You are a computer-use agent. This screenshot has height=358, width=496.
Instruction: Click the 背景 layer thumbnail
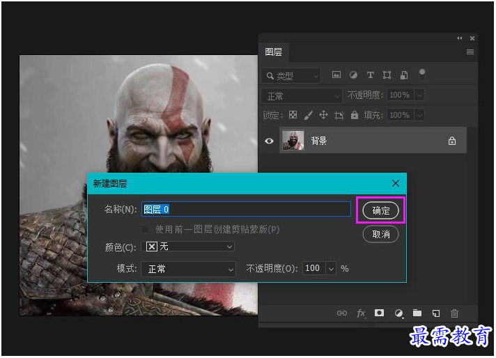[293, 141]
